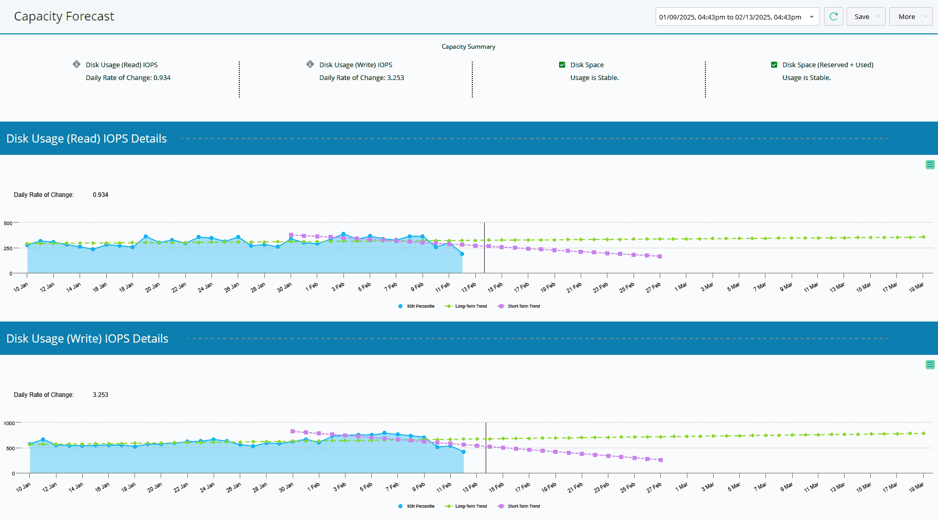The width and height of the screenshot is (938, 519).
Task: Click last purple short-term point in Read chart
Action: click(660, 256)
